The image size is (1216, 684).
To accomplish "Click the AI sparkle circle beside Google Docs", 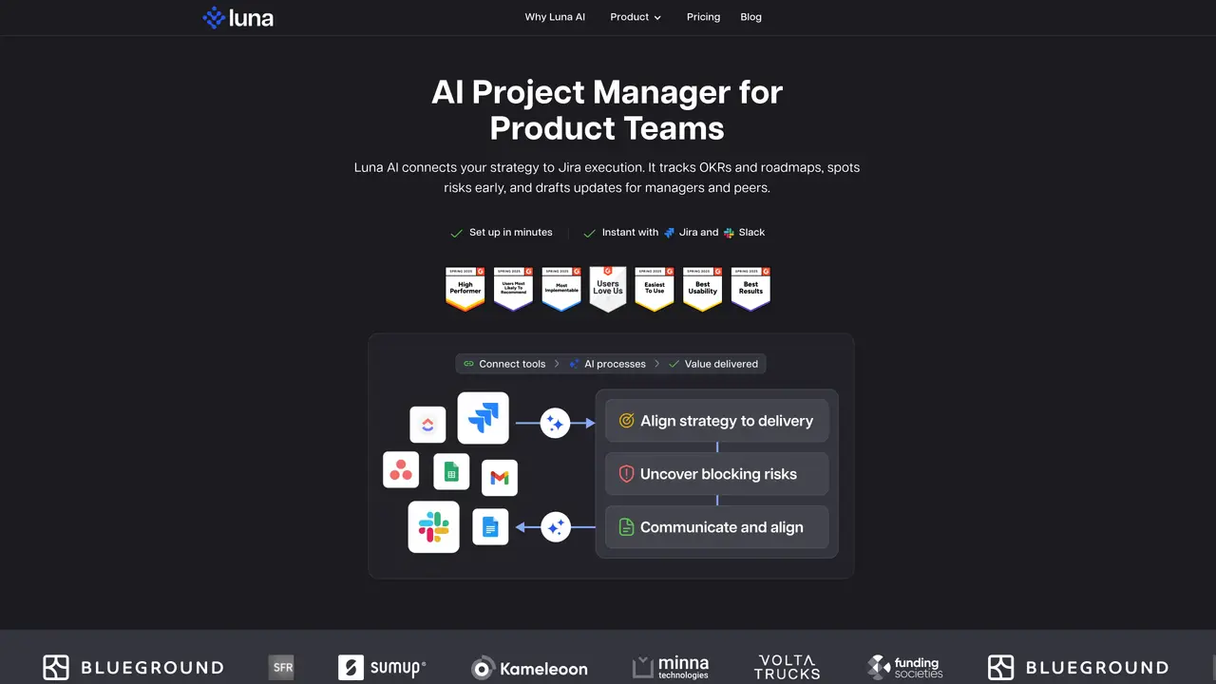I will click(555, 526).
